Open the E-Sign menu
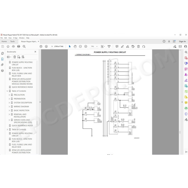This screenshot has height=188, width=188. [x=15, y=38]
